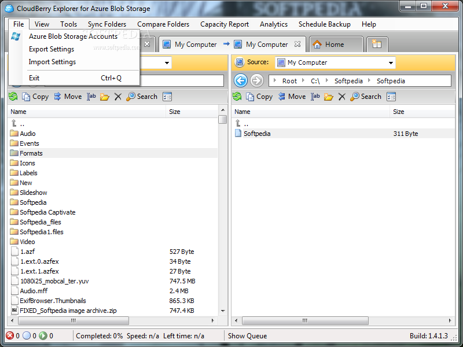Open Search in the left pane
463x347 pixels.
point(142,97)
